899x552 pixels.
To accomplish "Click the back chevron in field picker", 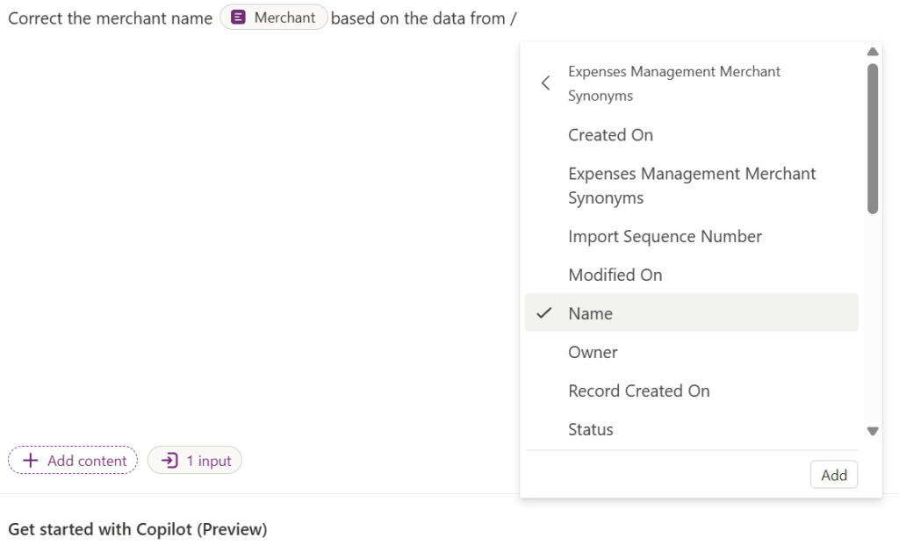I will (545, 83).
